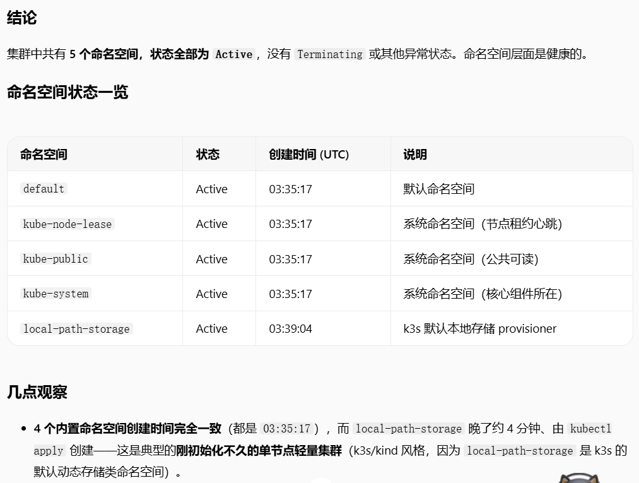Select the inline code apply in the bullet
The height and width of the screenshot is (483, 639).
[x=49, y=450]
